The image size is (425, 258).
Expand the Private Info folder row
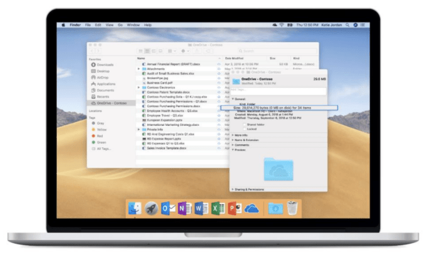[x=139, y=130]
